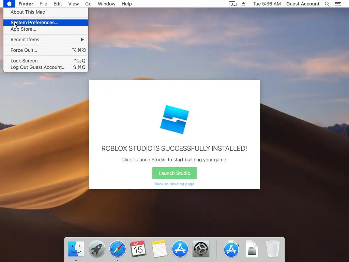This screenshot has width=349, height=262.
Task: Open Spotlight search magnifier icon
Action: (x=327, y=4)
